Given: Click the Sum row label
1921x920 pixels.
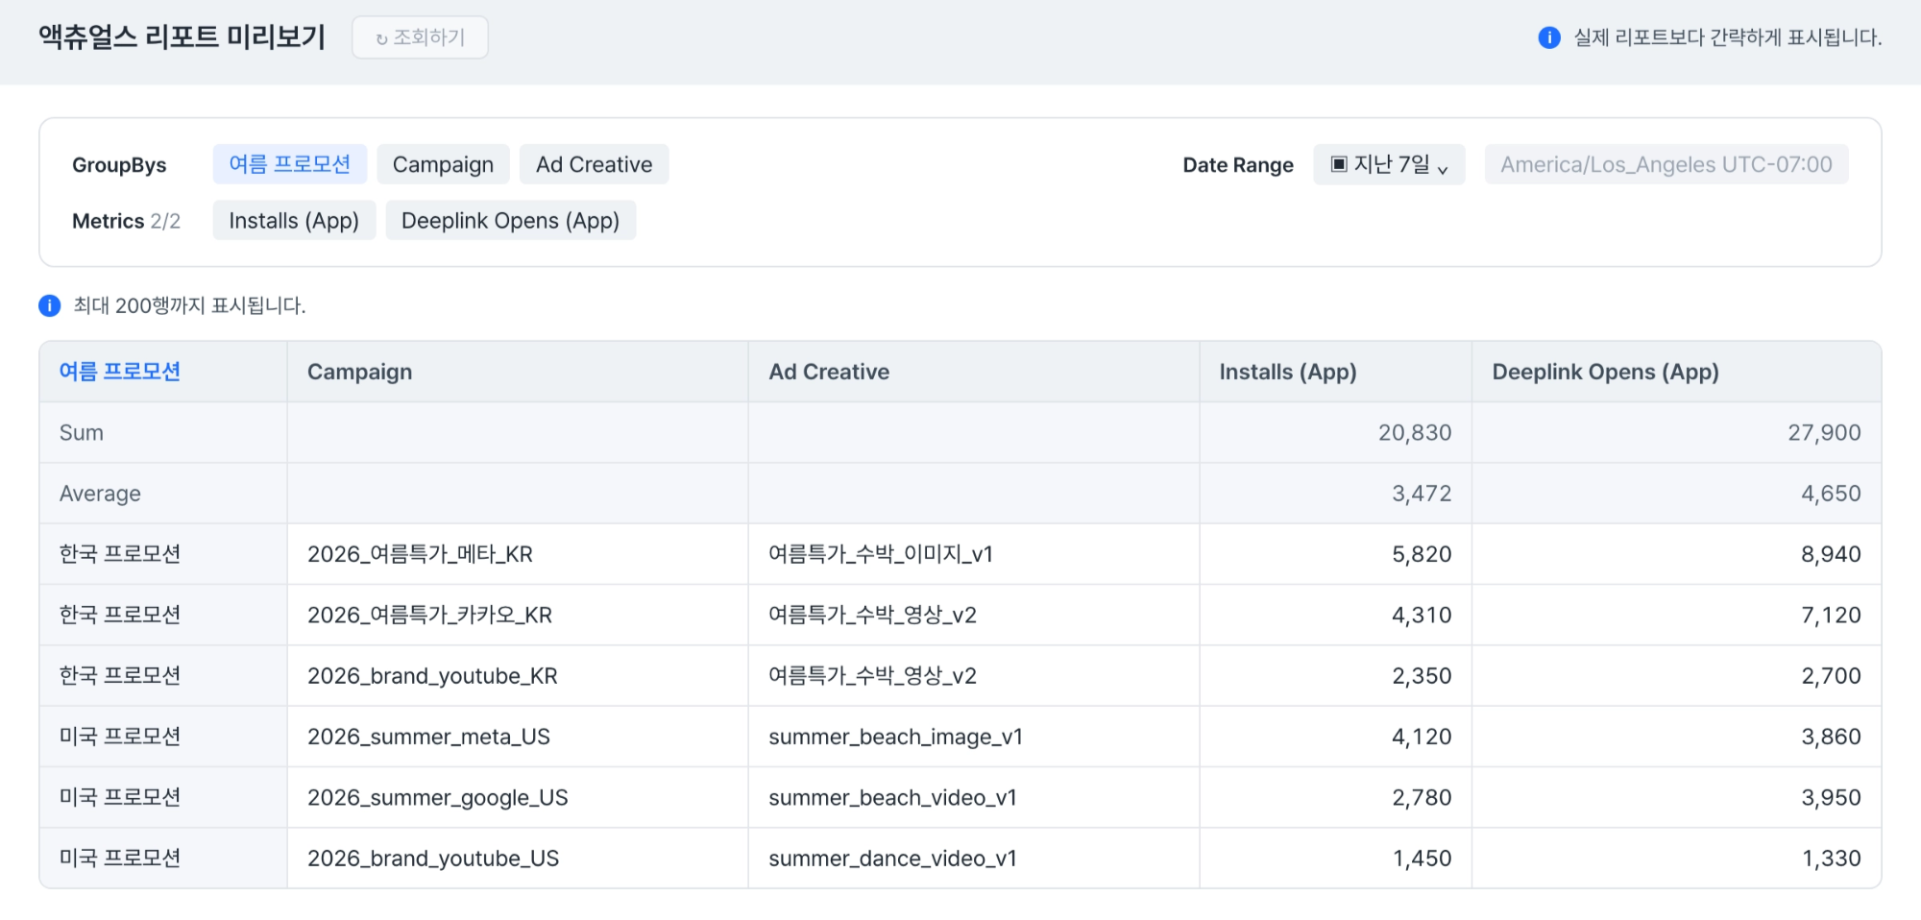Looking at the screenshot, I should (x=82, y=432).
